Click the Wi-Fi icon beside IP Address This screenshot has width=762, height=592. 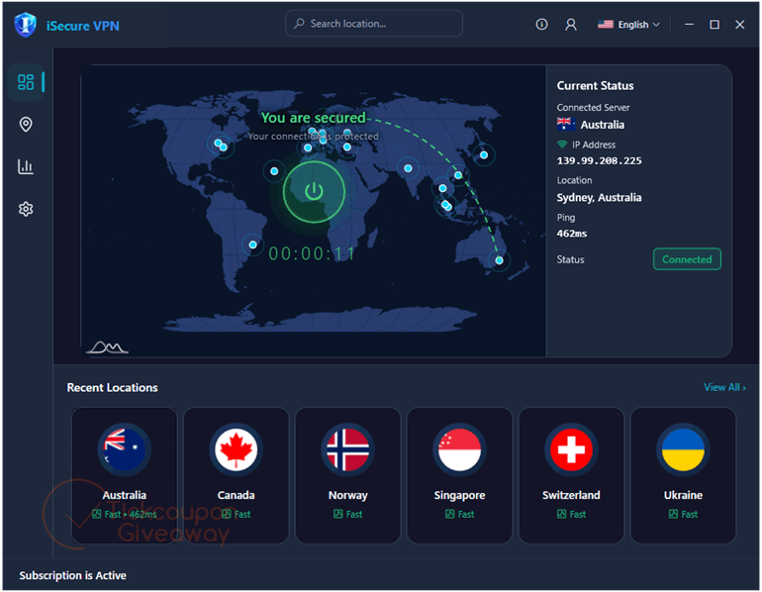(x=562, y=145)
